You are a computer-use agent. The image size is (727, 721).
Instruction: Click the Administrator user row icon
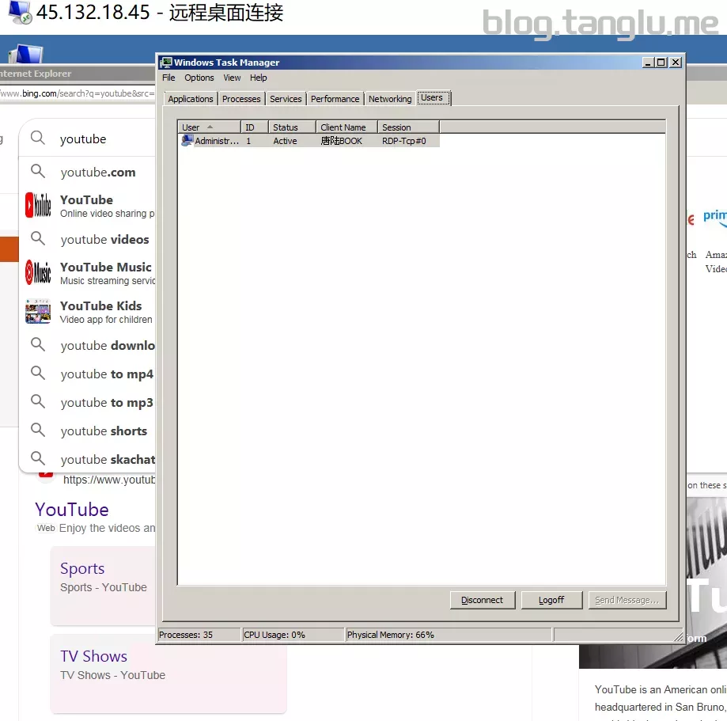pos(187,141)
